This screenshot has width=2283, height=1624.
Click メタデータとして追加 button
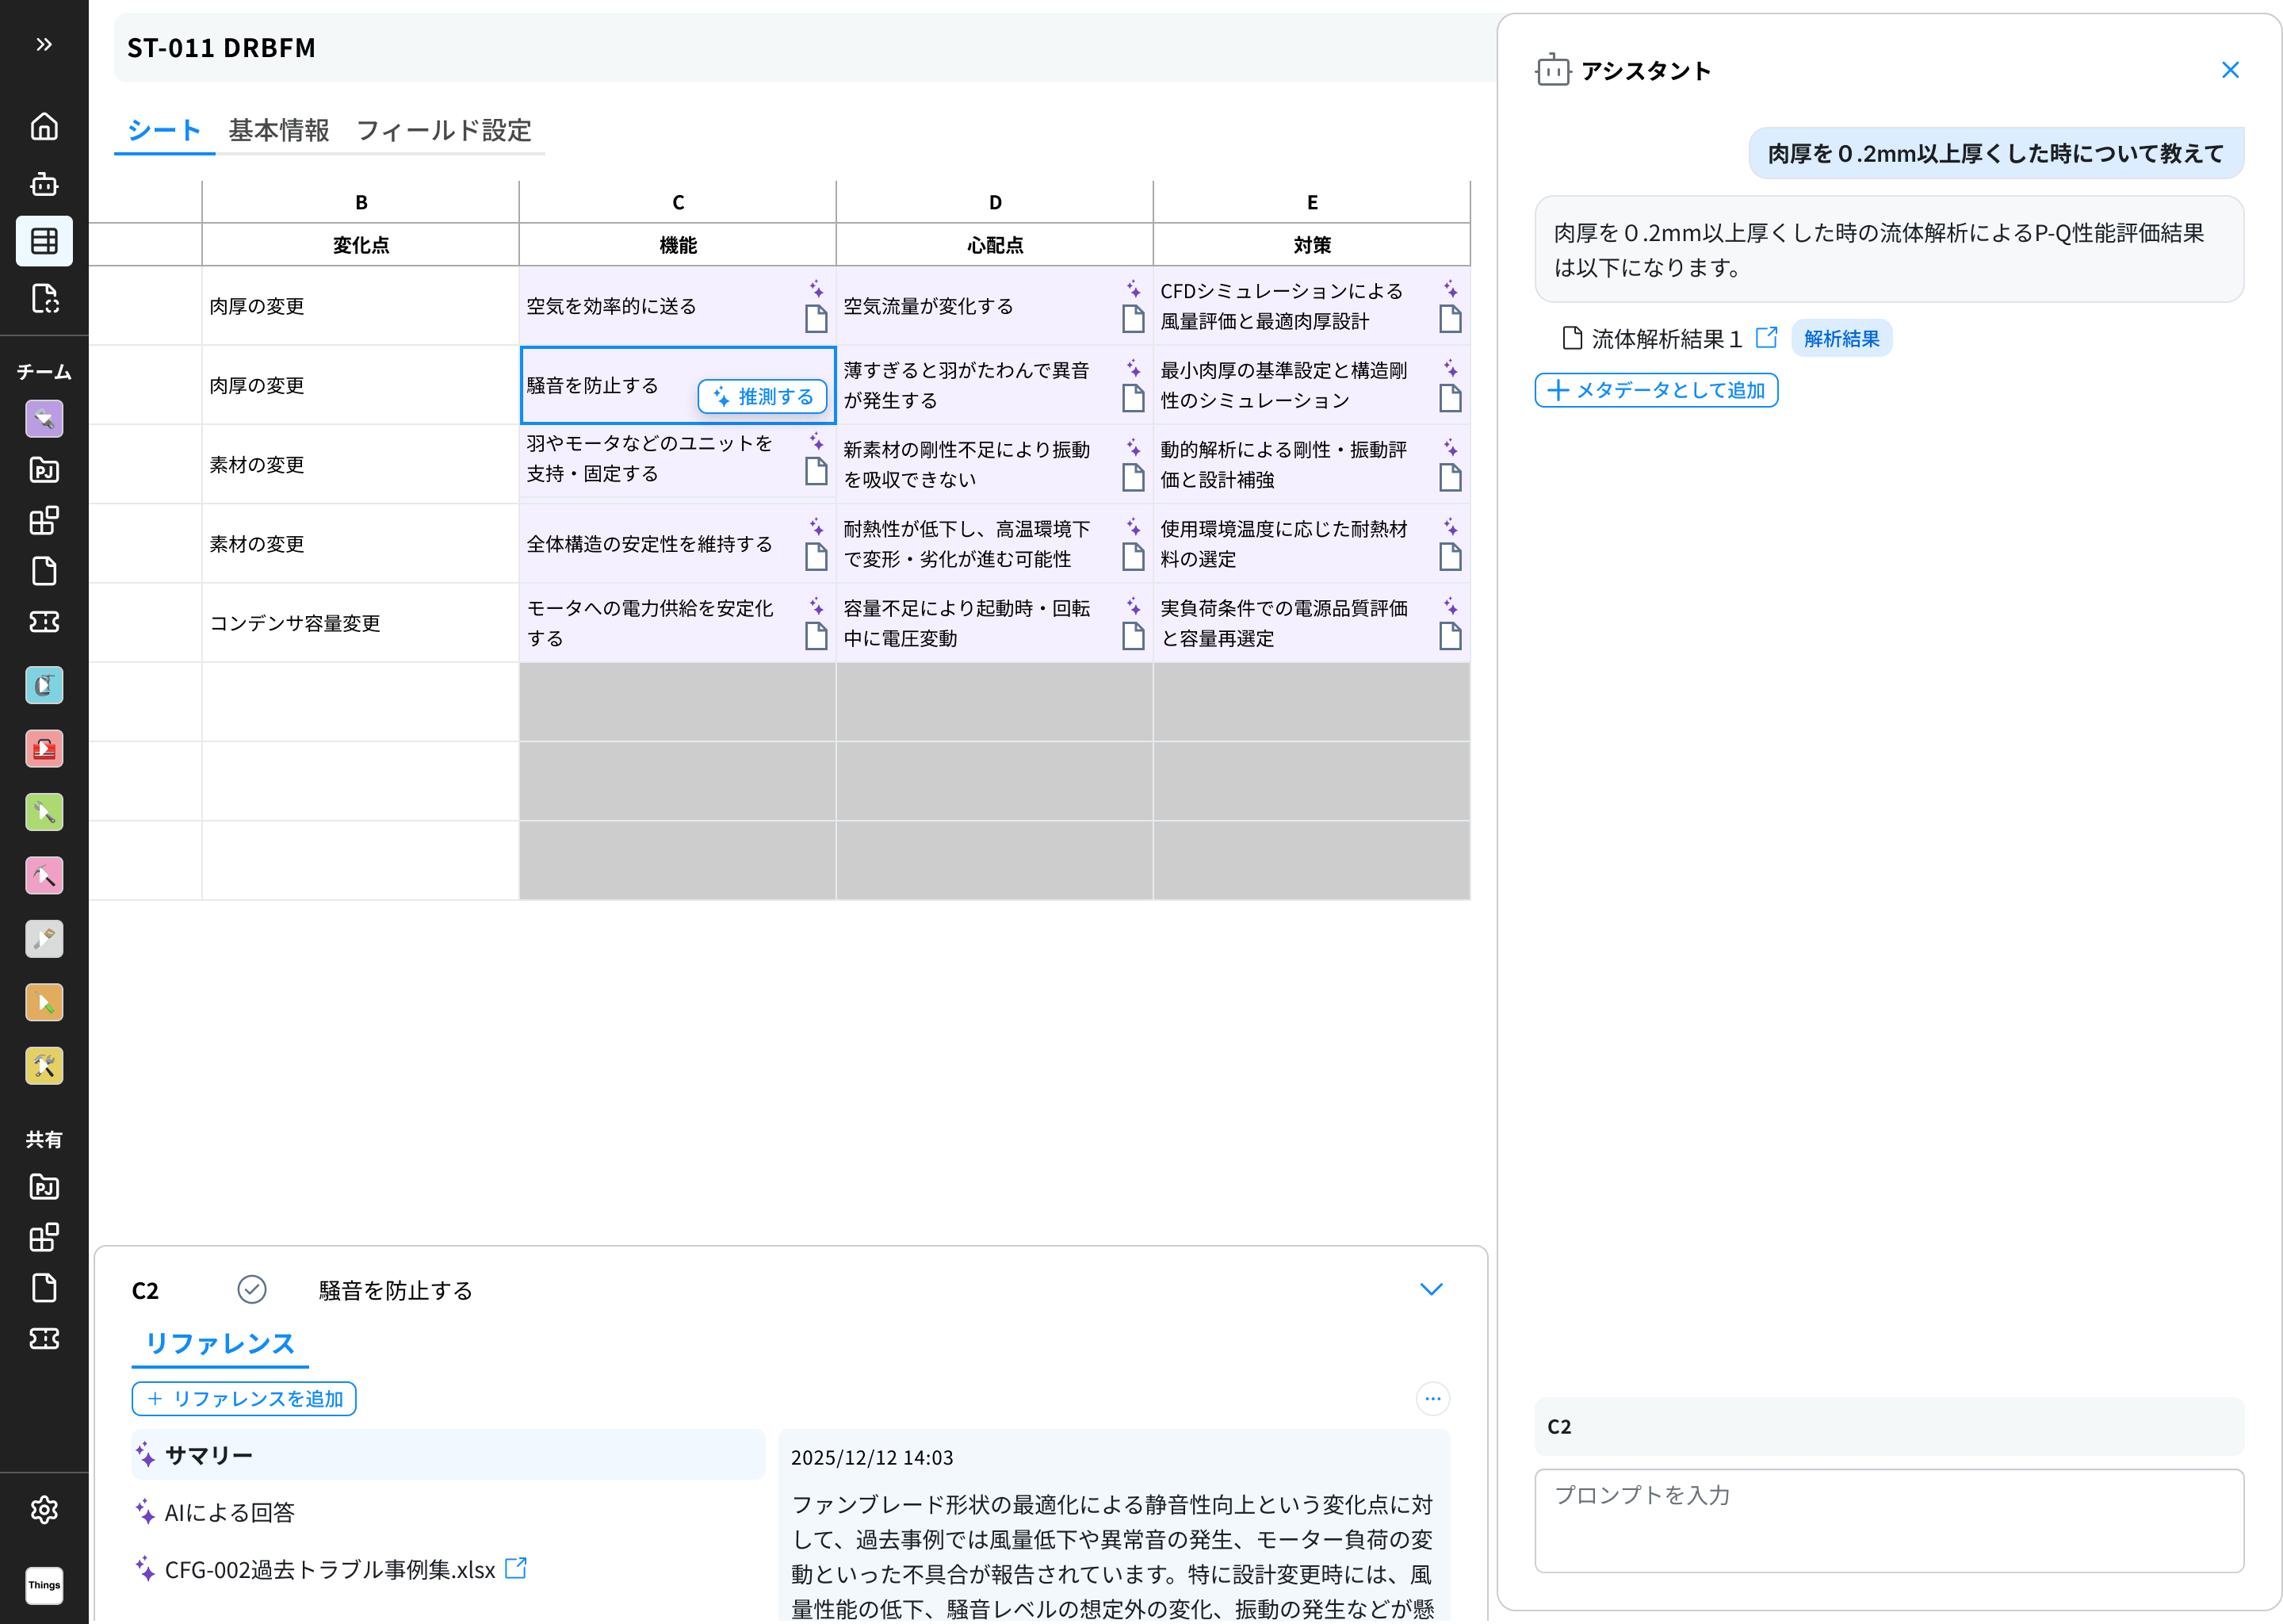1656,390
